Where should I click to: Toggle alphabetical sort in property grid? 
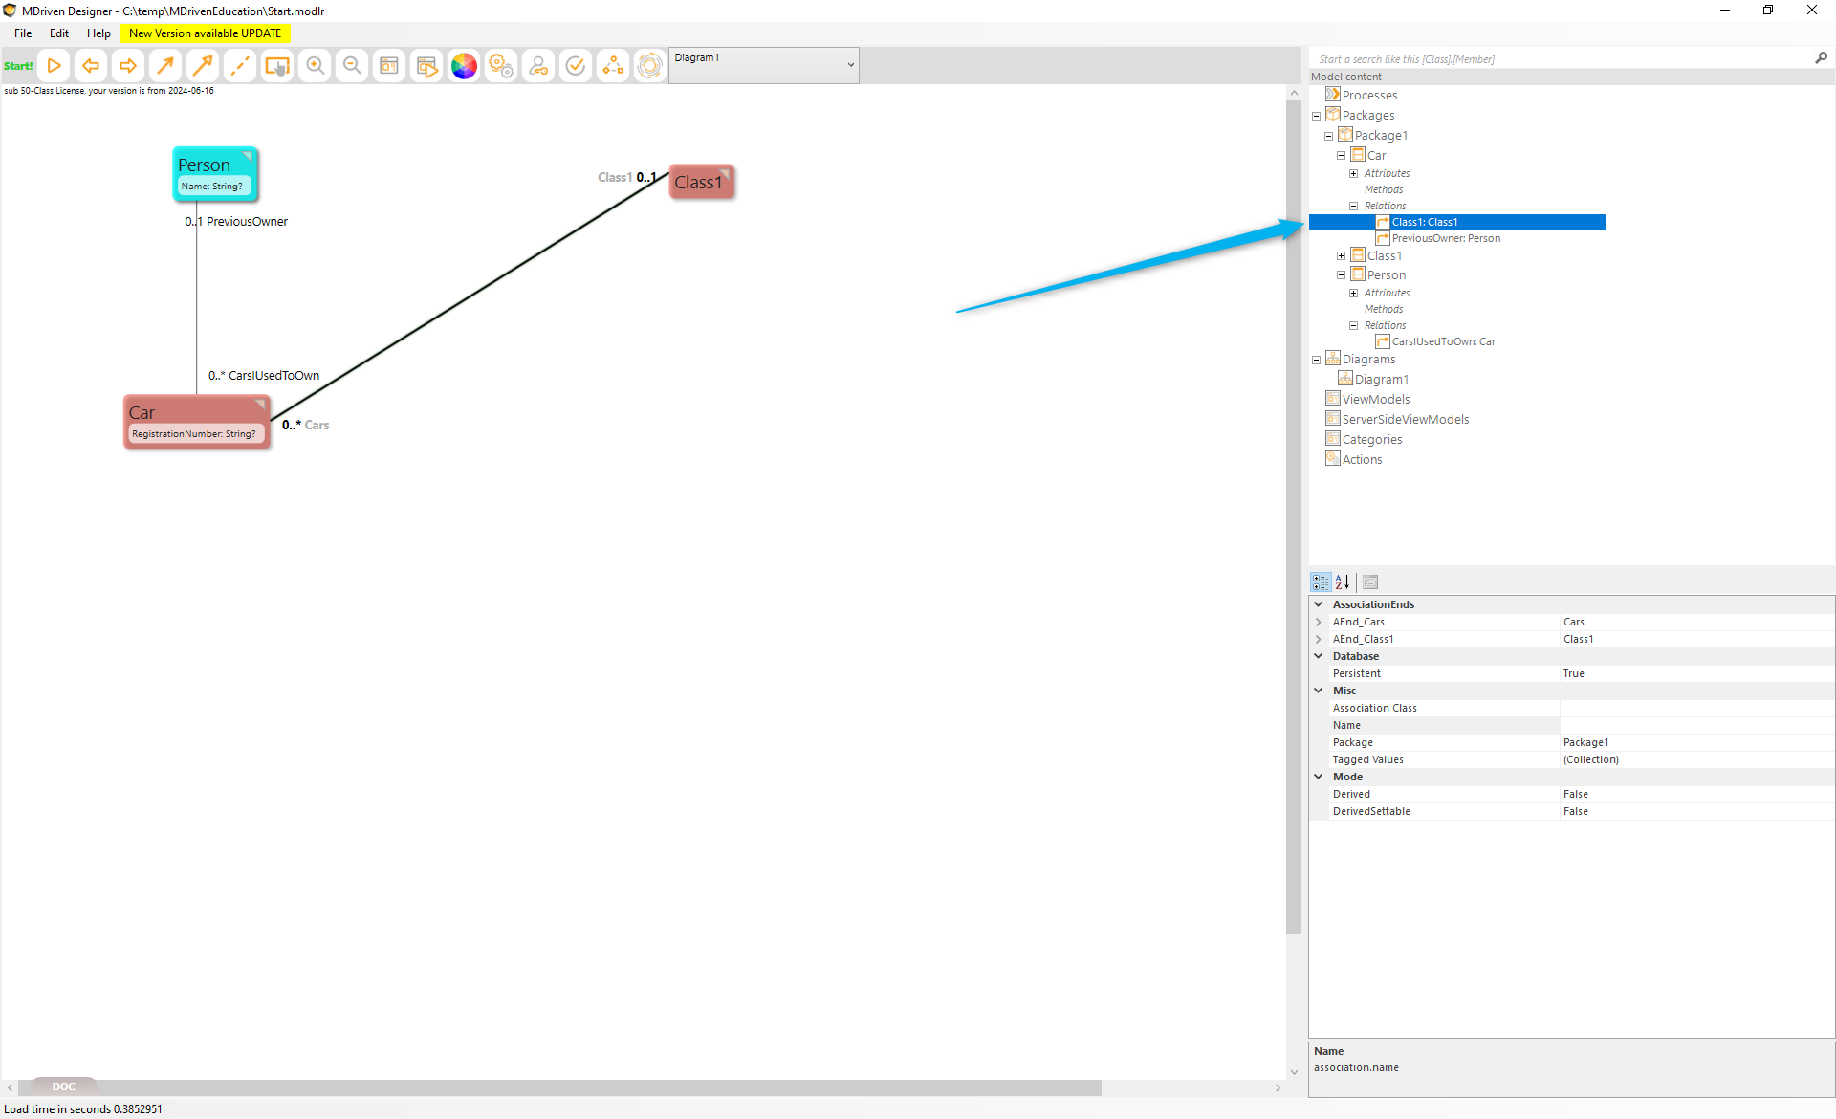pyautogui.click(x=1343, y=581)
